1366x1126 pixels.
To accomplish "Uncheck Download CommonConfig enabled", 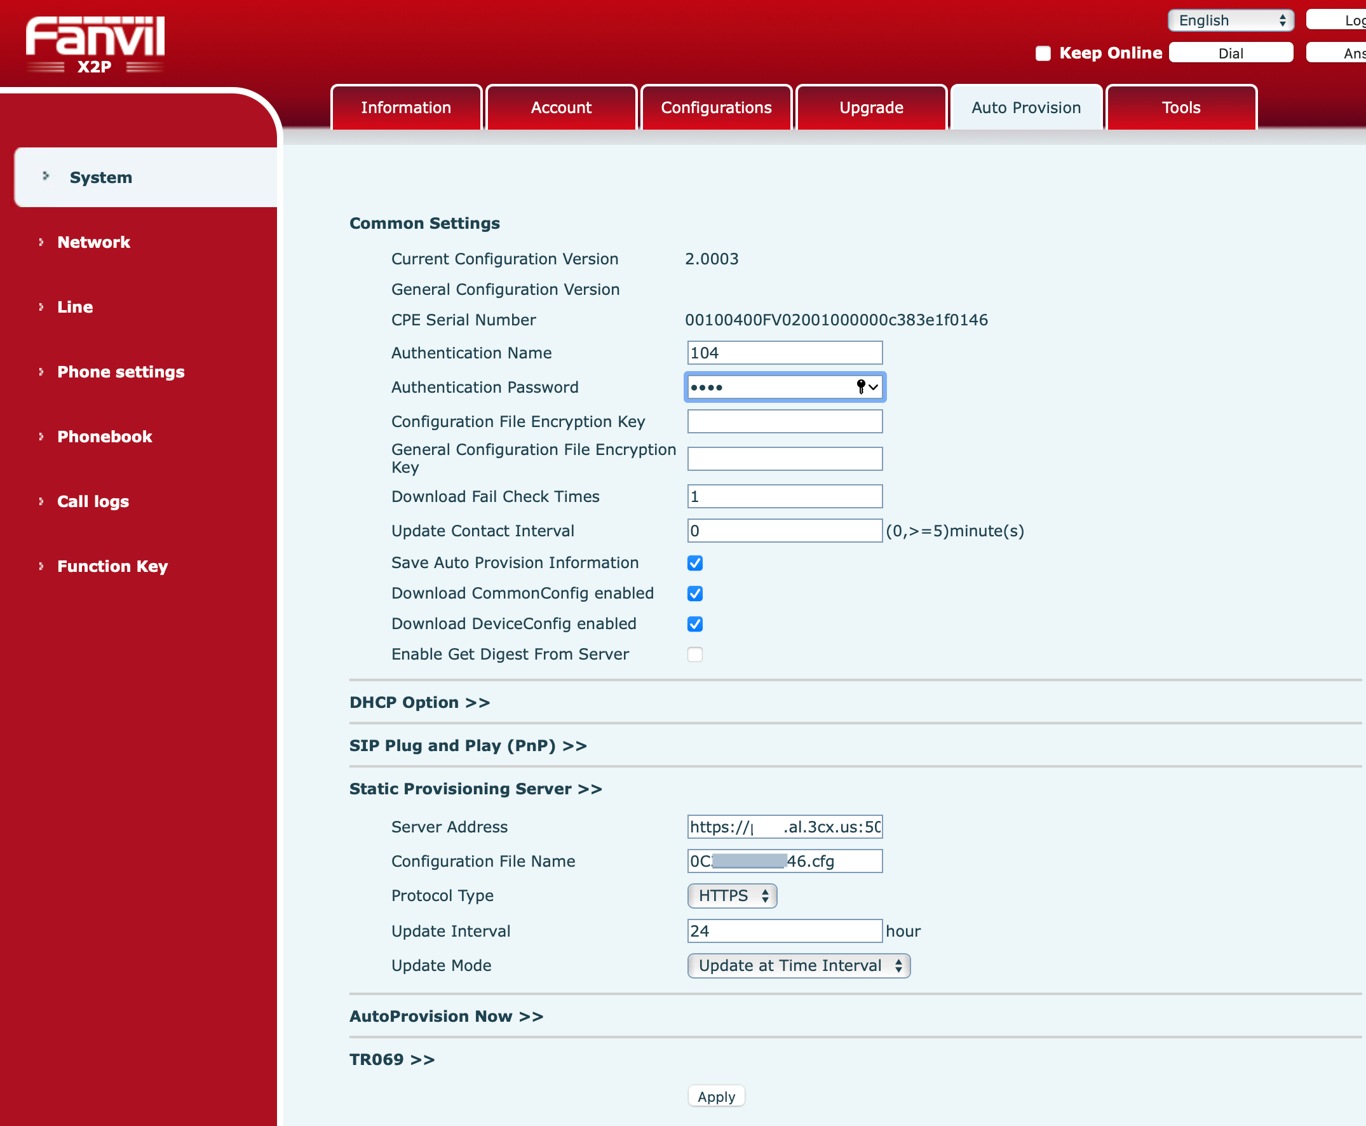I will [694, 594].
